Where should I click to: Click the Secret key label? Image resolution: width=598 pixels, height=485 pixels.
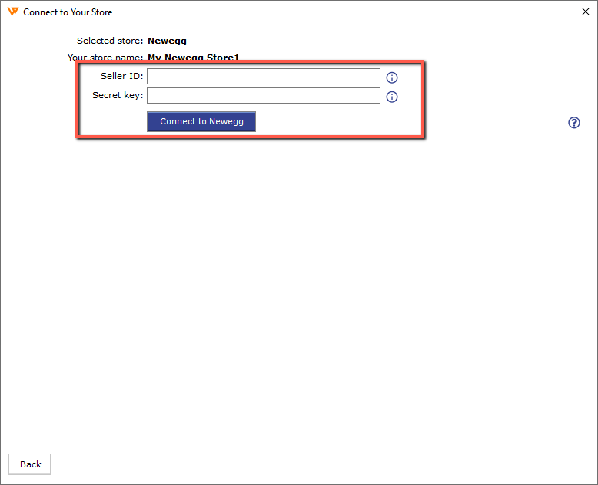118,95
